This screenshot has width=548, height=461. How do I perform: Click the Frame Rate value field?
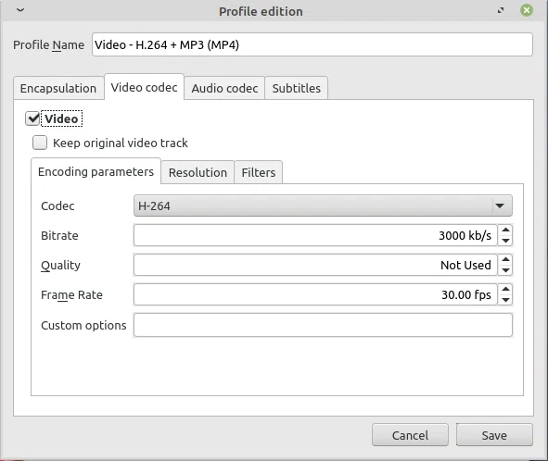pos(315,295)
